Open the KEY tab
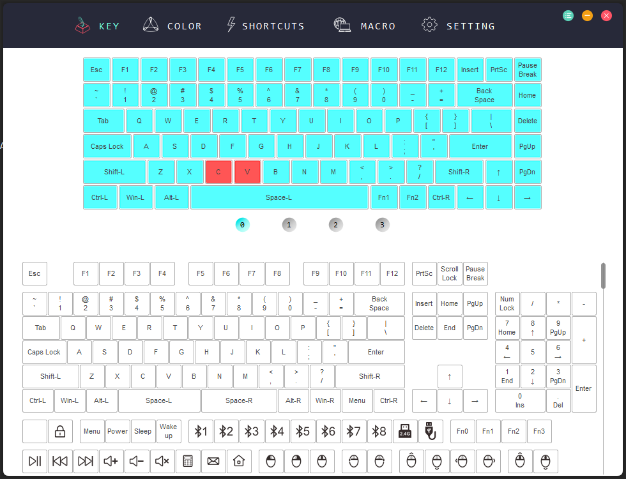626x479 pixels. click(97, 26)
